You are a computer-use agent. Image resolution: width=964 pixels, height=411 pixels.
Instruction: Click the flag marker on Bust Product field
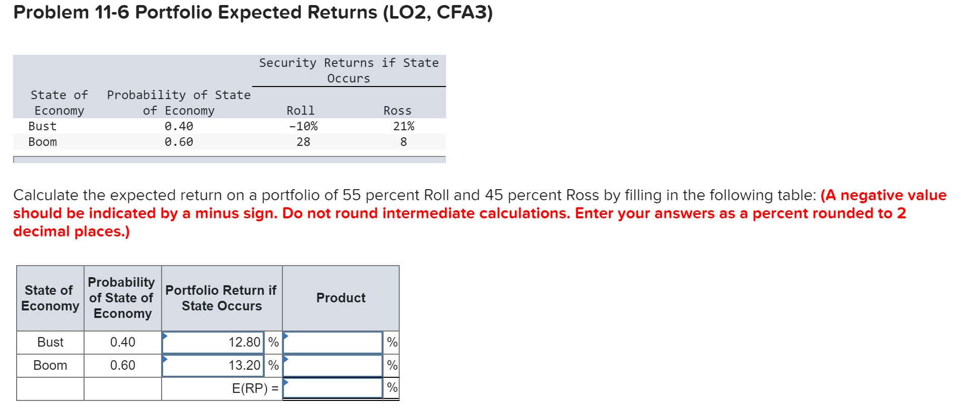pyautogui.click(x=287, y=337)
